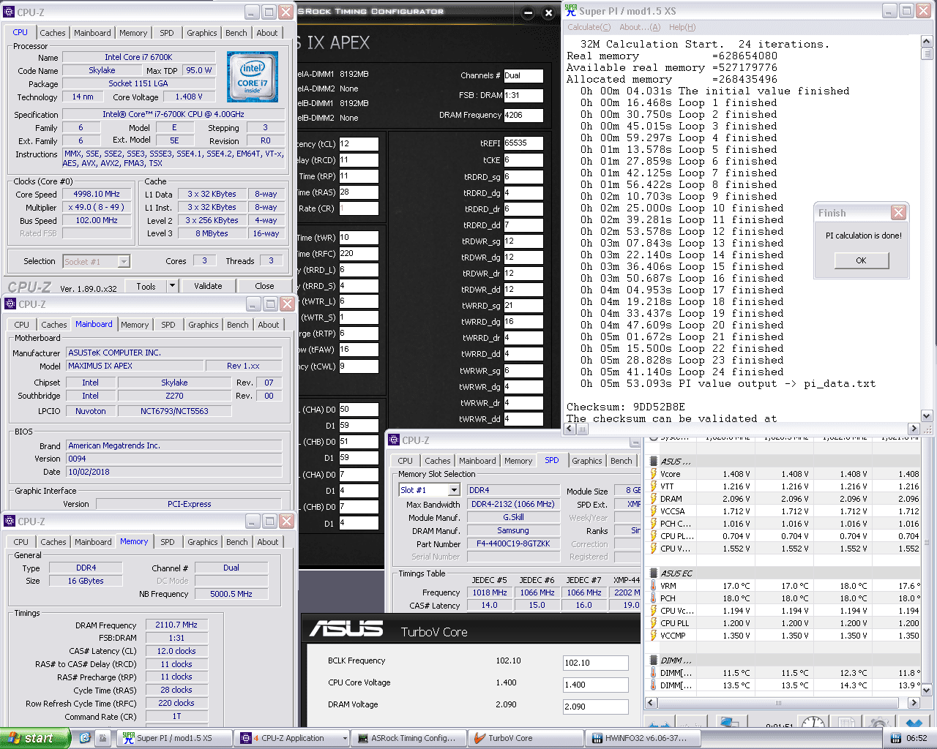Click the Checksum line in Super PI output

click(x=626, y=407)
